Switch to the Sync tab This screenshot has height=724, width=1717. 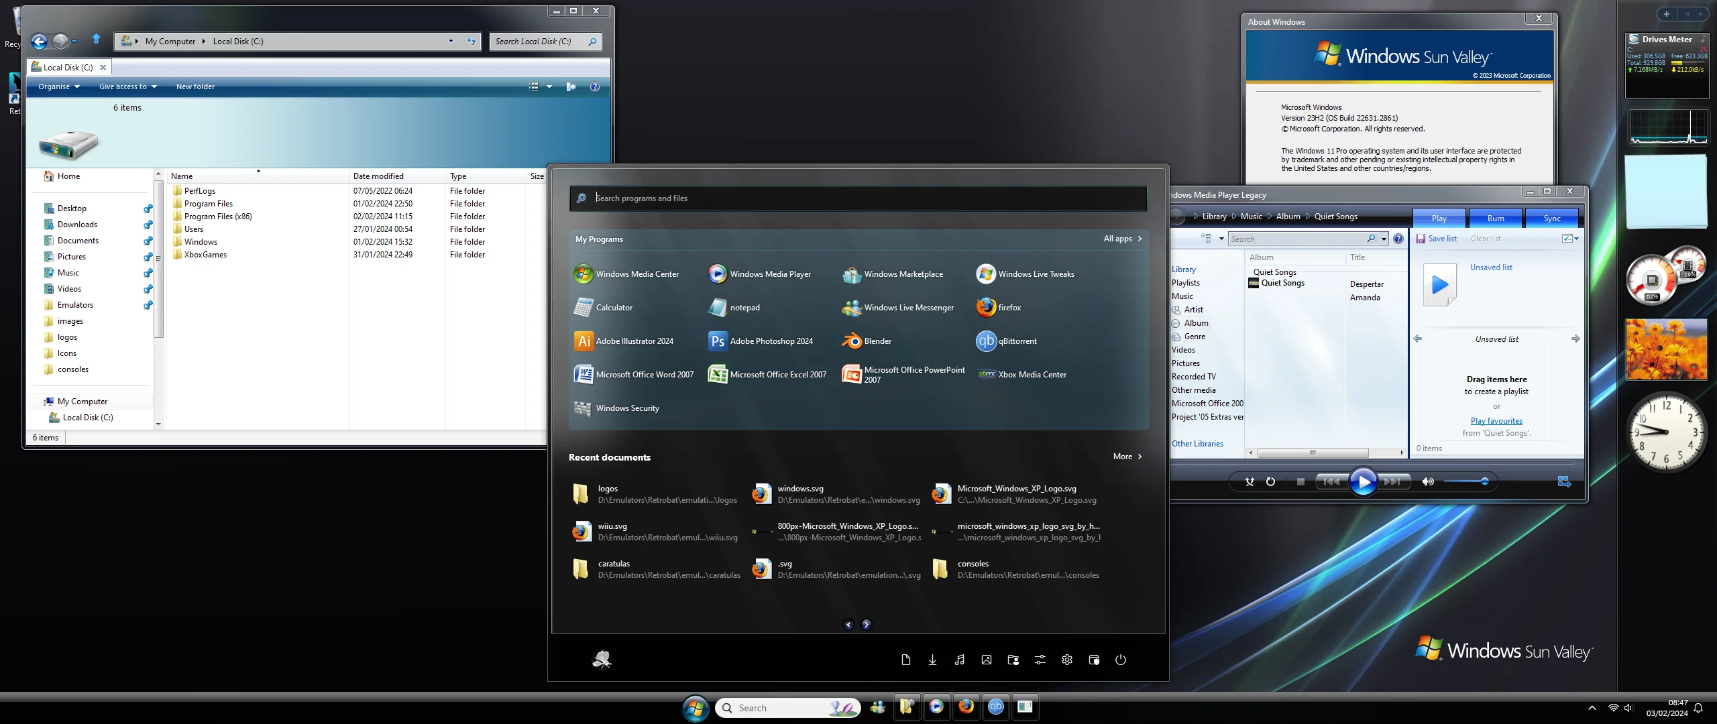1551,218
